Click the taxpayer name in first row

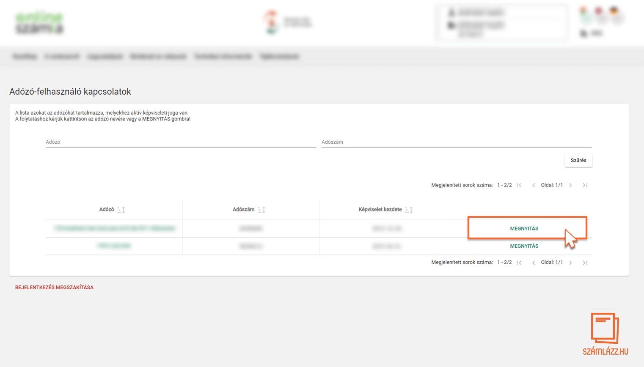114,229
